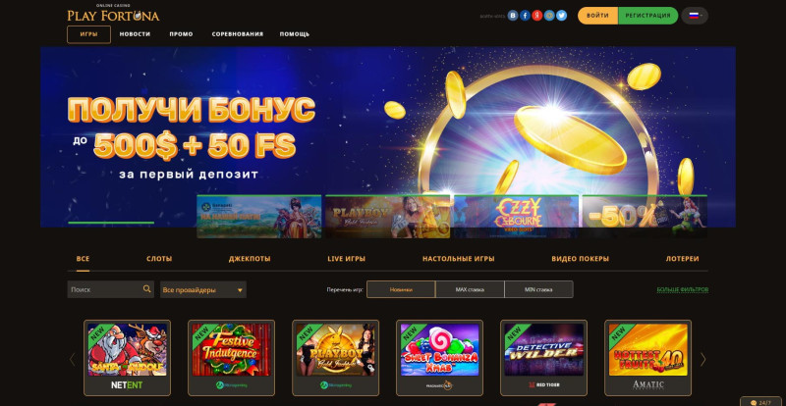Sign in via the Facebook icon
This screenshot has width=786, height=406.
pos(525,16)
